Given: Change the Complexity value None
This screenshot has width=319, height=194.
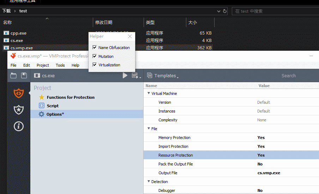Looking at the screenshot, I should coord(261,120).
